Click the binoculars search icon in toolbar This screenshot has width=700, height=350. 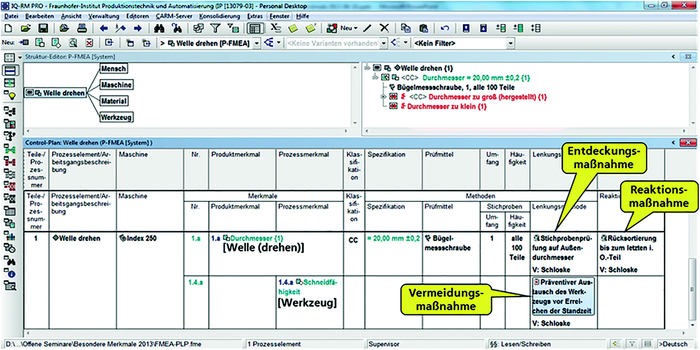(x=160, y=28)
